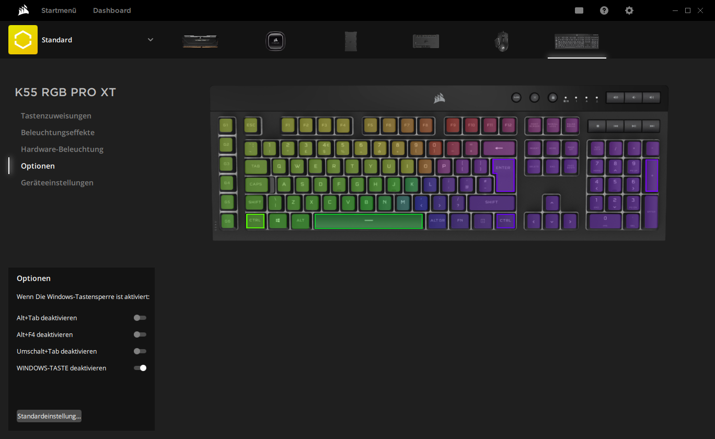The width and height of the screenshot is (715, 439).
Task: Select the RAM memory module device
Action: coord(200,41)
